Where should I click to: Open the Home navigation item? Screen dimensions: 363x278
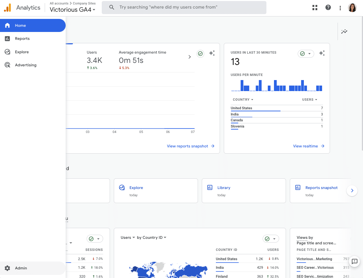point(33,25)
